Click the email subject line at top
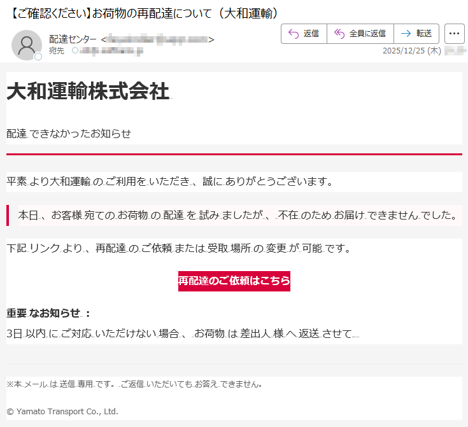 click(145, 13)
